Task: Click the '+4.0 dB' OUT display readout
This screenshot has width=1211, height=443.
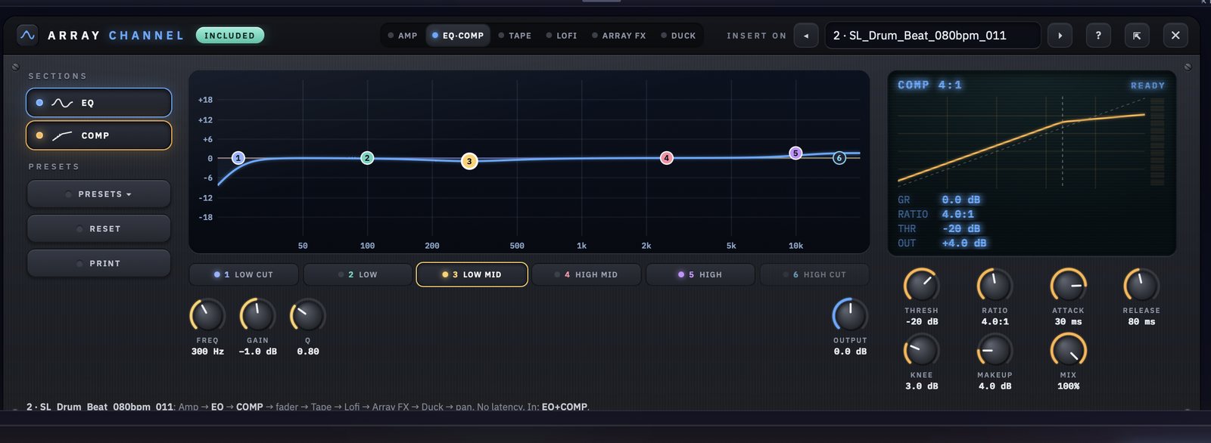Action: click(964, 243)
